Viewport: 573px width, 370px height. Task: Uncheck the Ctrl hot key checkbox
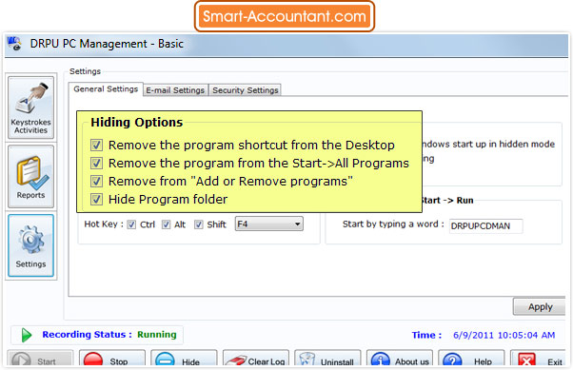point(131,224)
